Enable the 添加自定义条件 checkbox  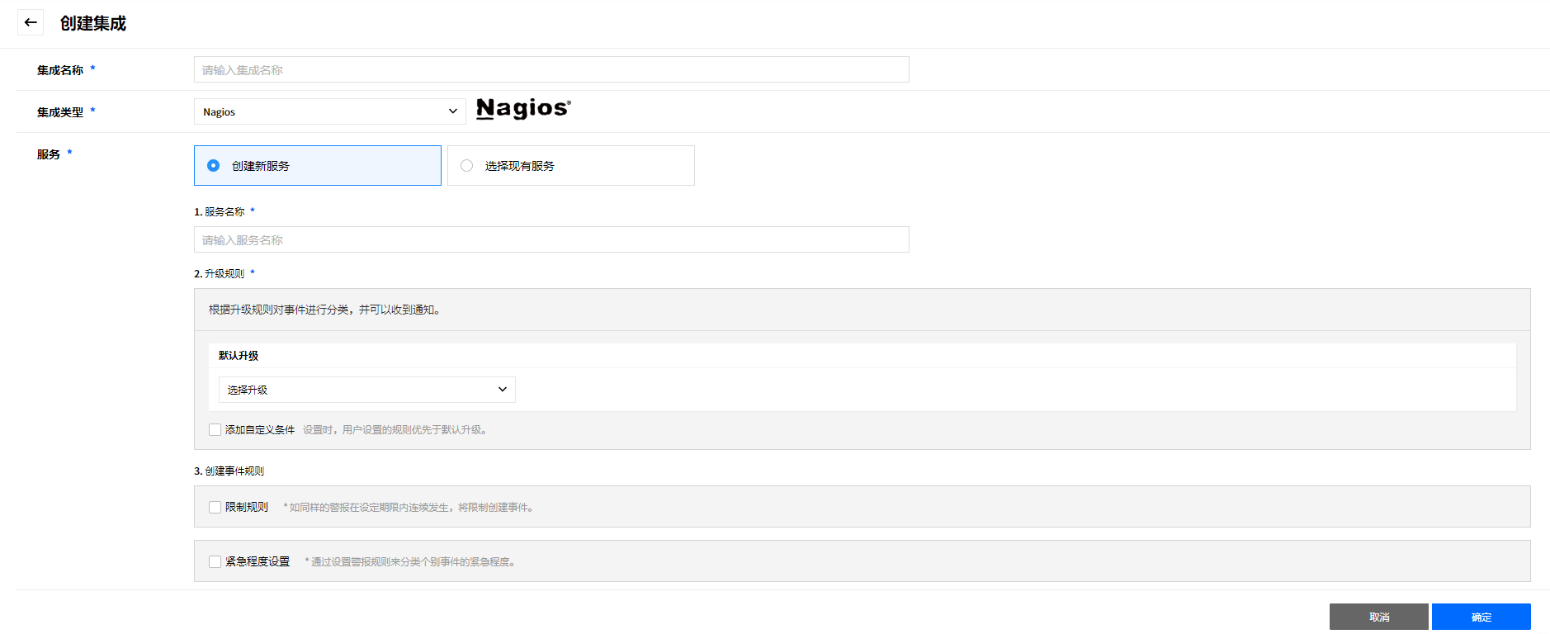coord(215,430)
